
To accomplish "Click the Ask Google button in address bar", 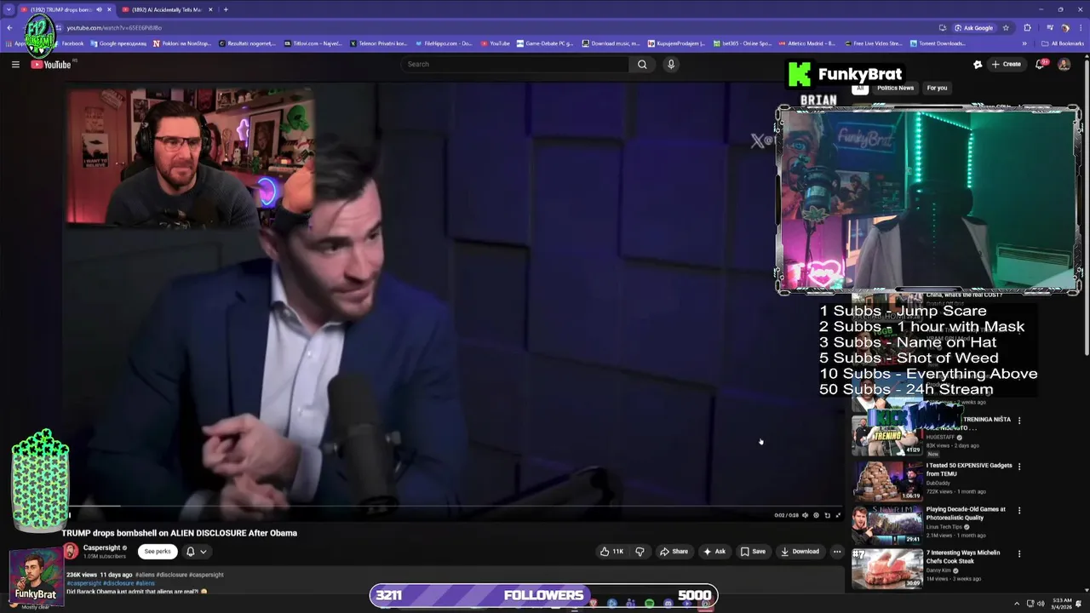I will point(973,27).
